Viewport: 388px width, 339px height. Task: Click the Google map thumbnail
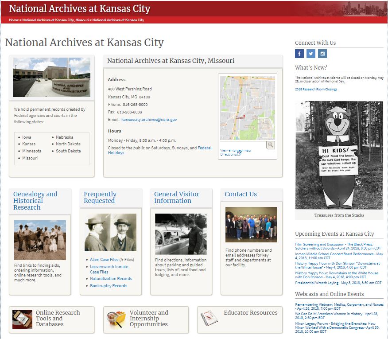point(247,108)
